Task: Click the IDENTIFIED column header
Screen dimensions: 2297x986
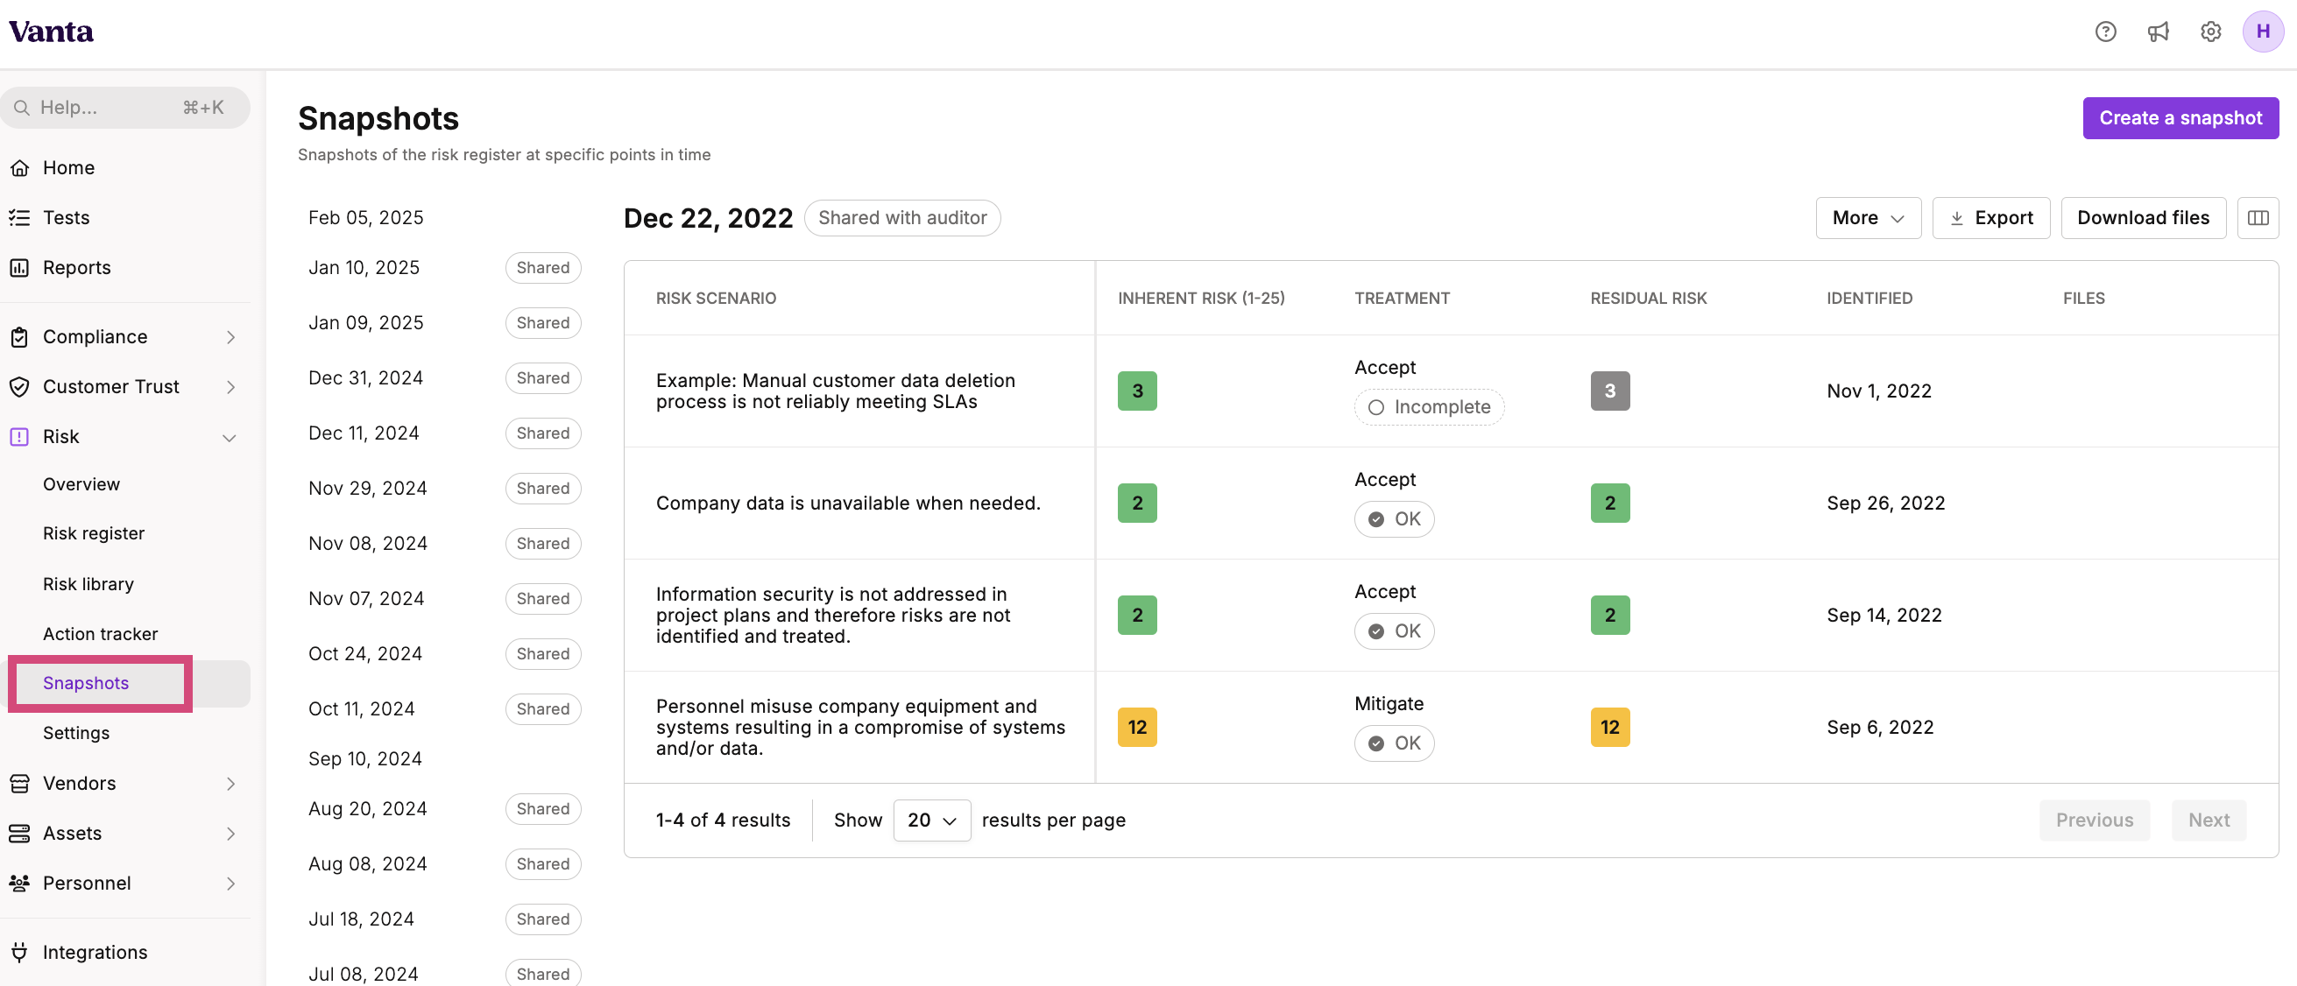Action: 1869,299
